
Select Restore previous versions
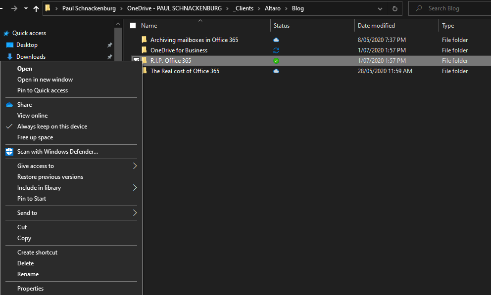tap(50, 177)
